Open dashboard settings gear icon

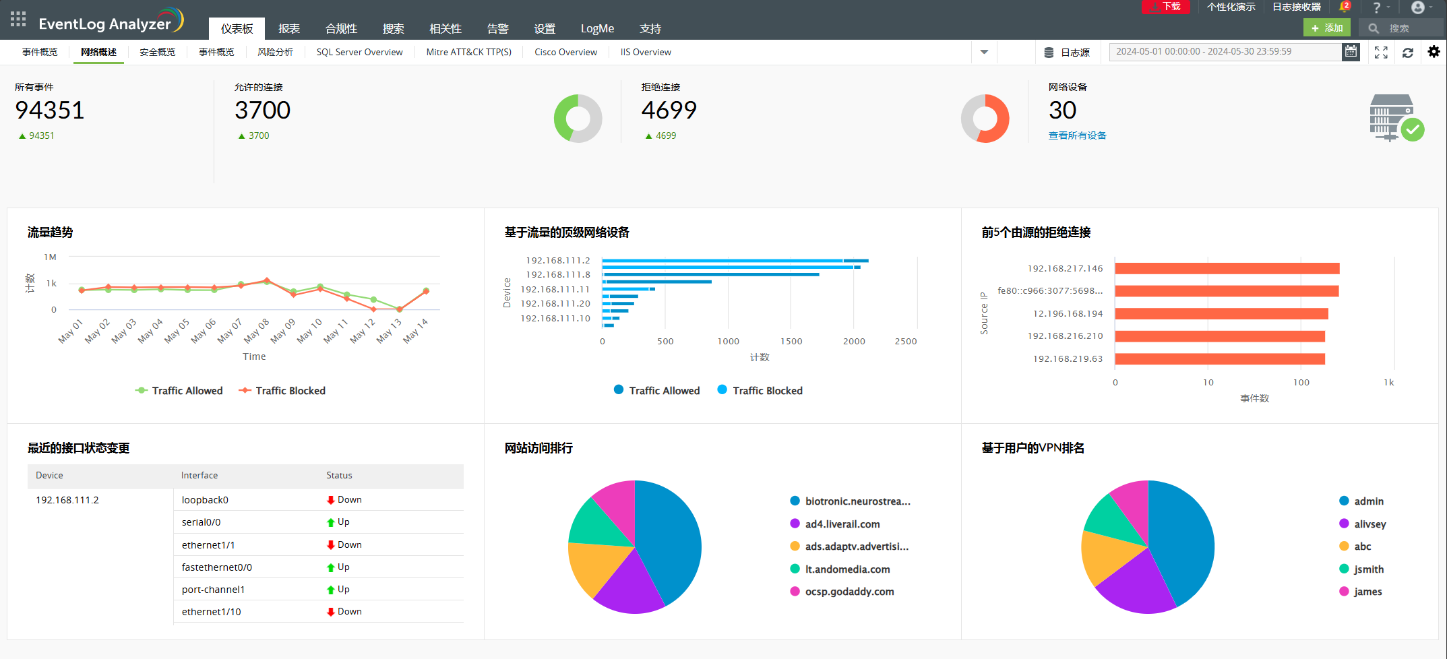pyautogui.click(x=1434, y=52)
